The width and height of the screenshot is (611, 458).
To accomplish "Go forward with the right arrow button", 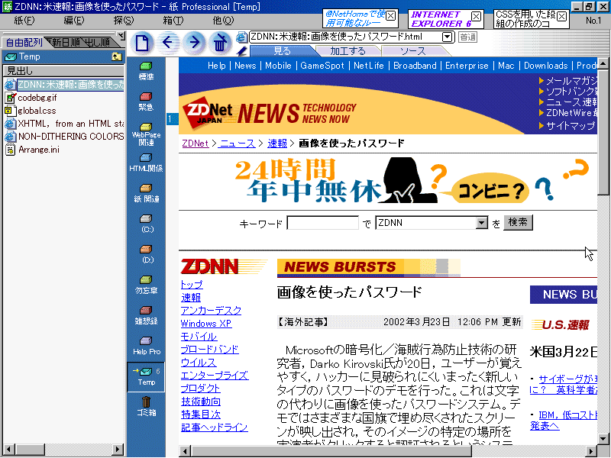I will click(x=194, y=42).
